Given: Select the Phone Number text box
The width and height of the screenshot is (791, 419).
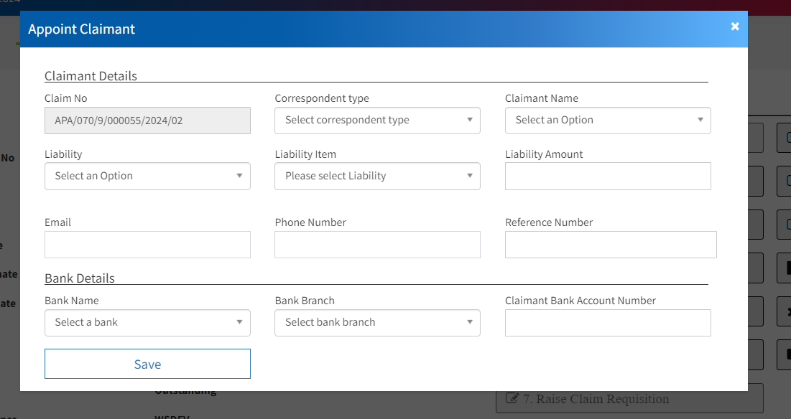Looking at the screenshot, I should coord(377,245).
